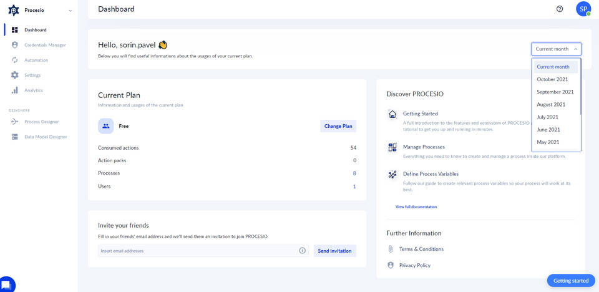The width and height of the screenshot is (599, 292).
Task: Open Data Model Designer
Action: 46,137
